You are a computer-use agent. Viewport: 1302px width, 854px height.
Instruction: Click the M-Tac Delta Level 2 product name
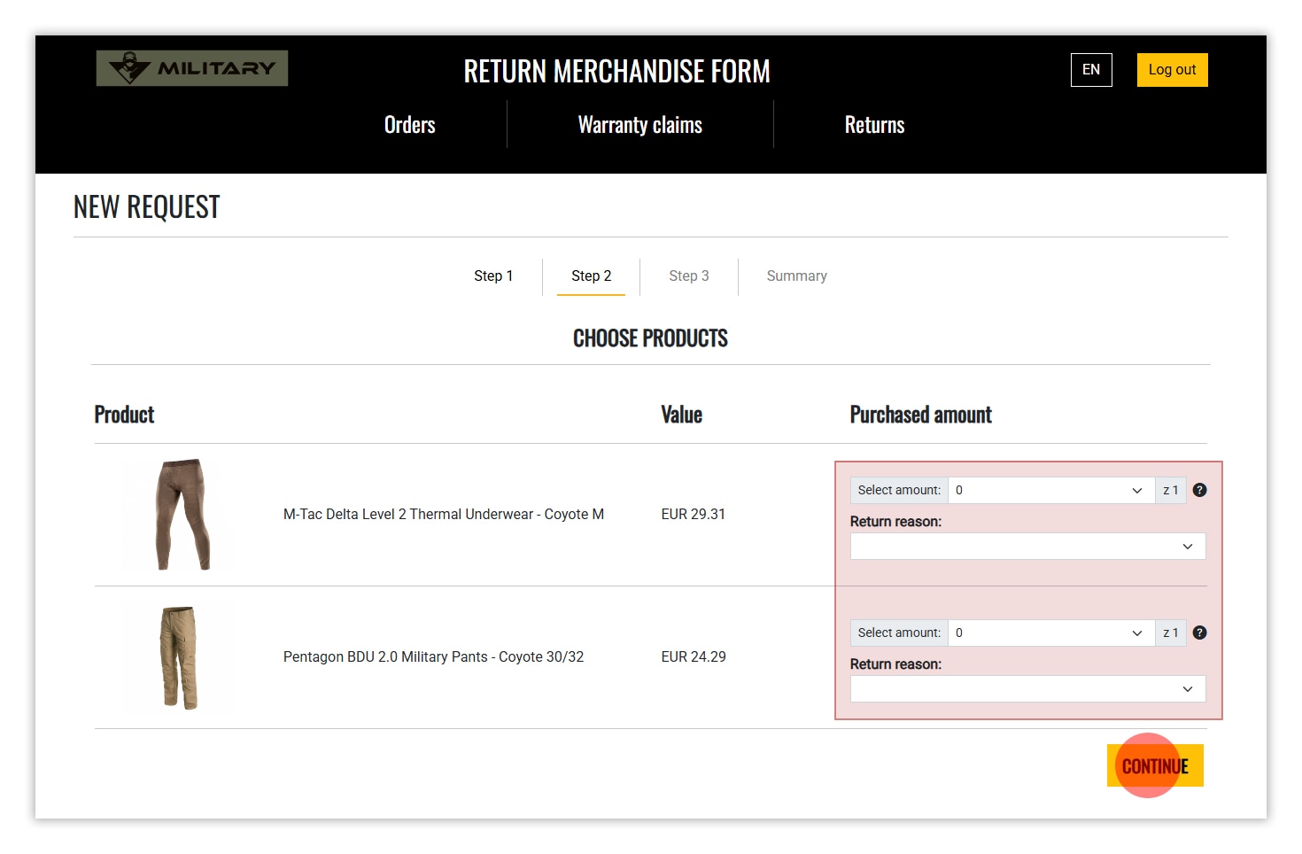(443, 515)
